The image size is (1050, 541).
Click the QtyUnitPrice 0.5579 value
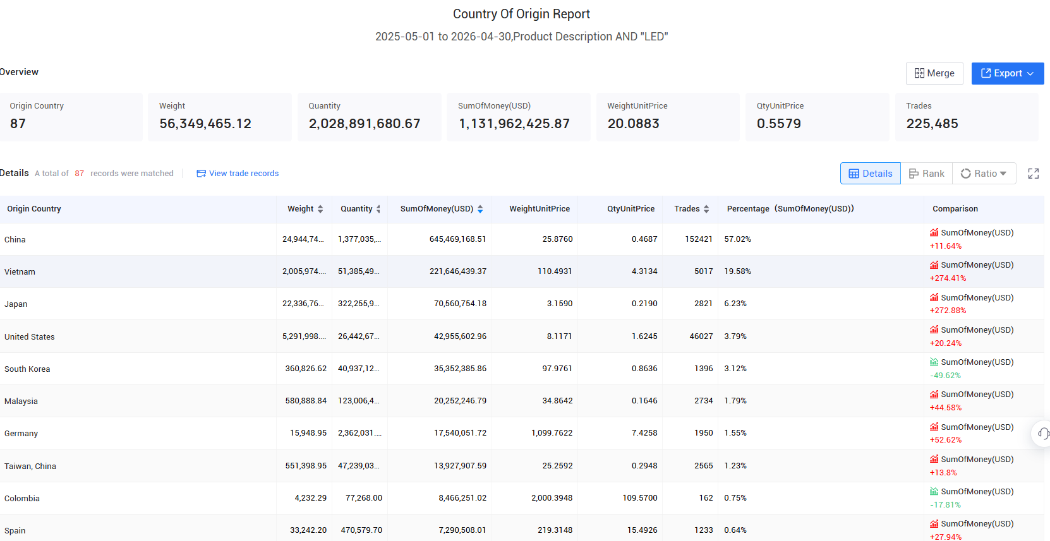tap(779, 124)
